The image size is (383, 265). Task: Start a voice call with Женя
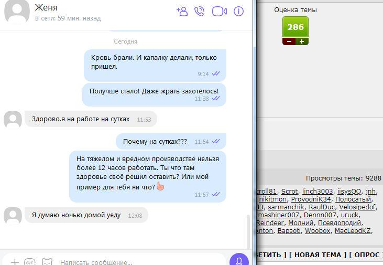point(199,11)
